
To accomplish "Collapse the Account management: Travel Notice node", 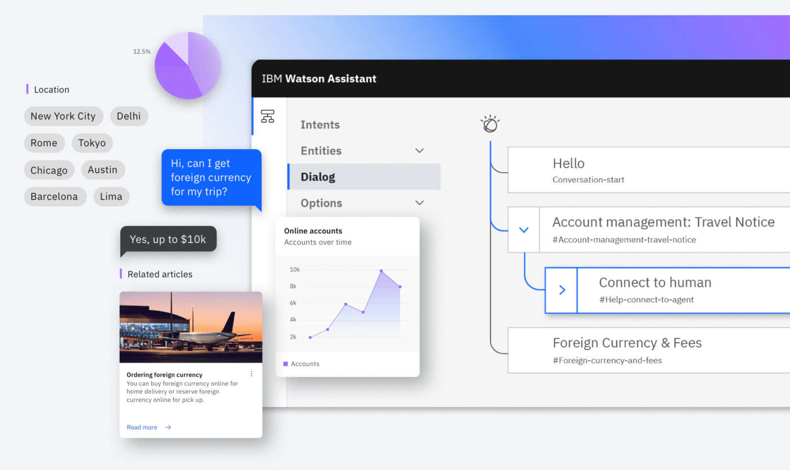I will click(524, 230).
